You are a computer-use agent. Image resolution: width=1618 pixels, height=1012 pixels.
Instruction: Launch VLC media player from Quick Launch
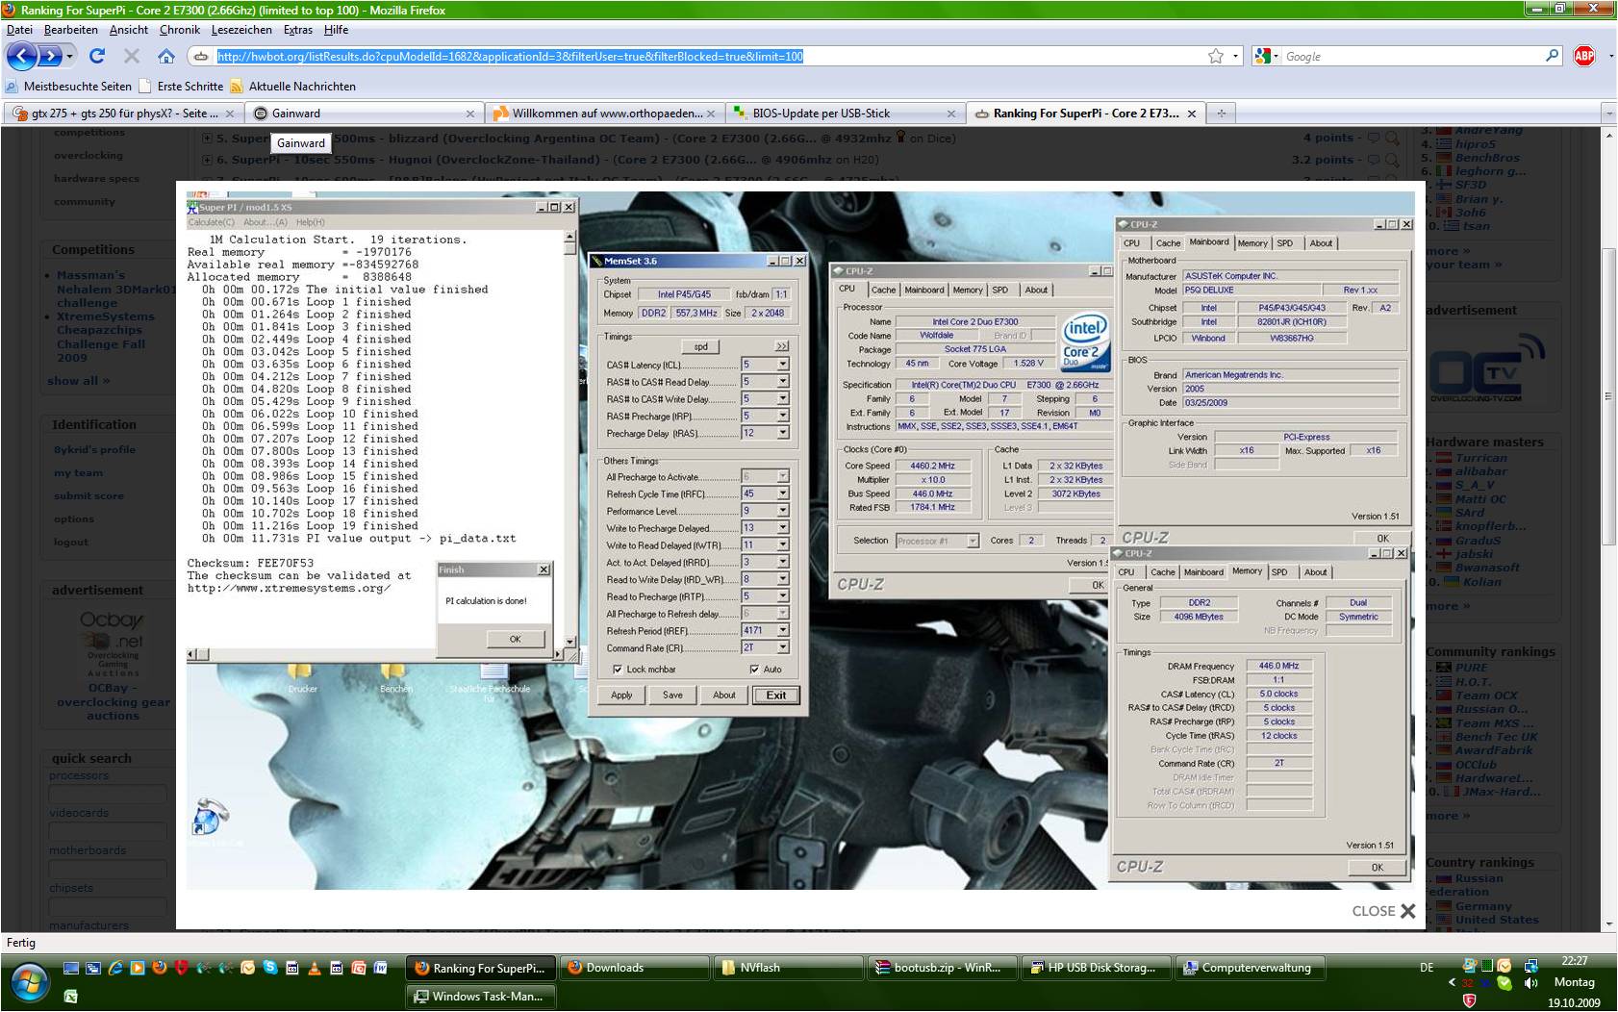315,968
